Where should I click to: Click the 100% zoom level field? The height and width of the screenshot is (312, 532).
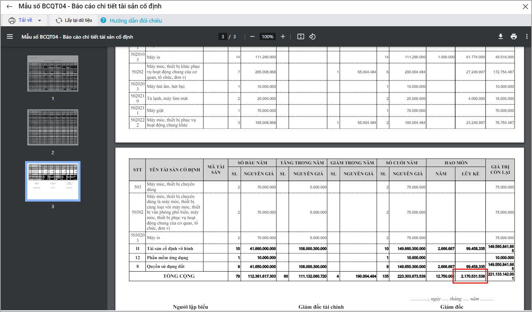[268, 36]
